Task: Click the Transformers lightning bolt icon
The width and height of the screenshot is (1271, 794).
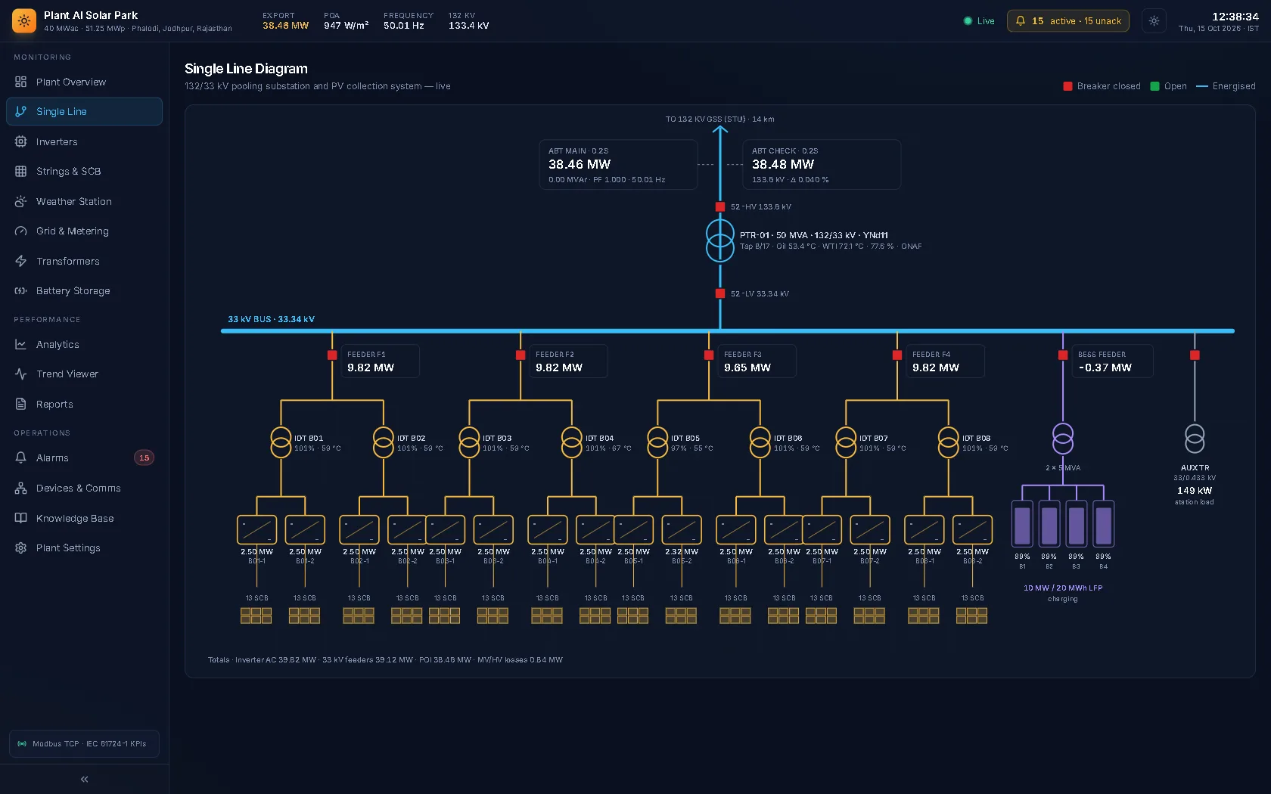Action: tap(21, 261)
